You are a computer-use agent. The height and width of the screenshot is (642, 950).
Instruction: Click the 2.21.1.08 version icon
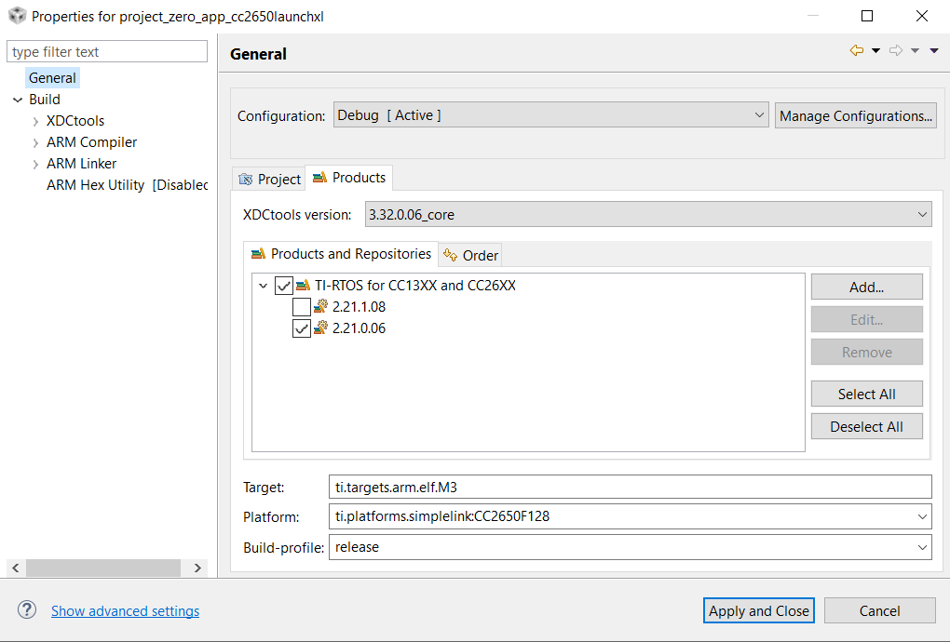click(320, 306)
